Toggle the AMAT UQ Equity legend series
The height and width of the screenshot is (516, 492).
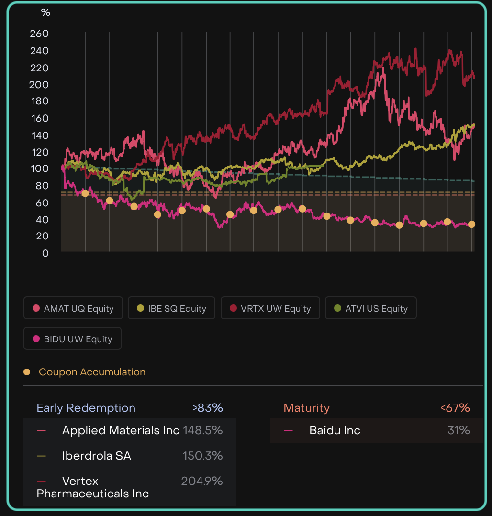73,308
